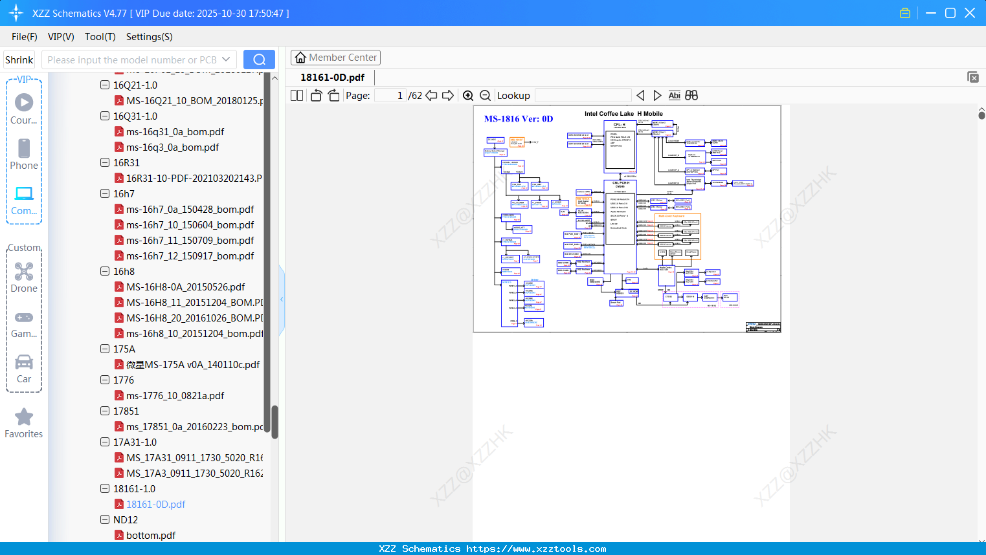The width and height of the screenshot is (986, 555).
Task: Zoom out of the schematic
Action: pyautogui.click(x=485, y=96)
